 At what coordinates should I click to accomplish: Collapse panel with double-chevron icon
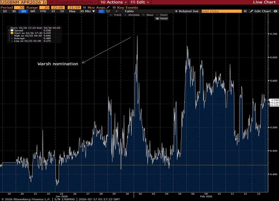pyautogui.click(x=245, y=11)
